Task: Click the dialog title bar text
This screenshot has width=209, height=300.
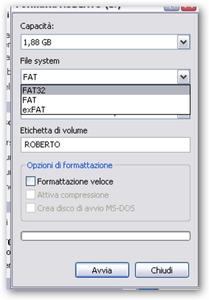Action: click(x=68, y=7)
